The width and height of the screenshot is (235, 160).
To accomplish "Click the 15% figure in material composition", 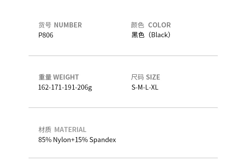I will pos(81,140).
